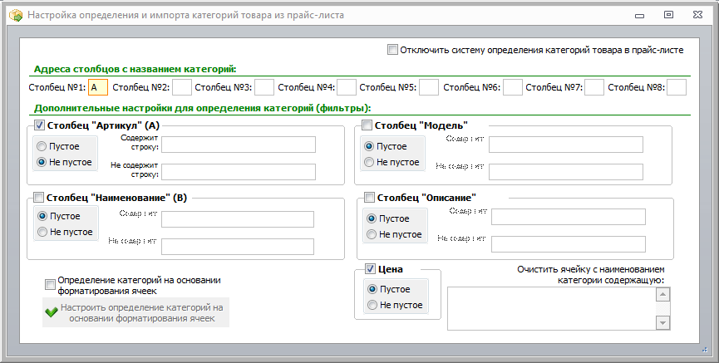719x363 pixels.
Task: Click the Столбец №1 address field
Action: point(98,87)
